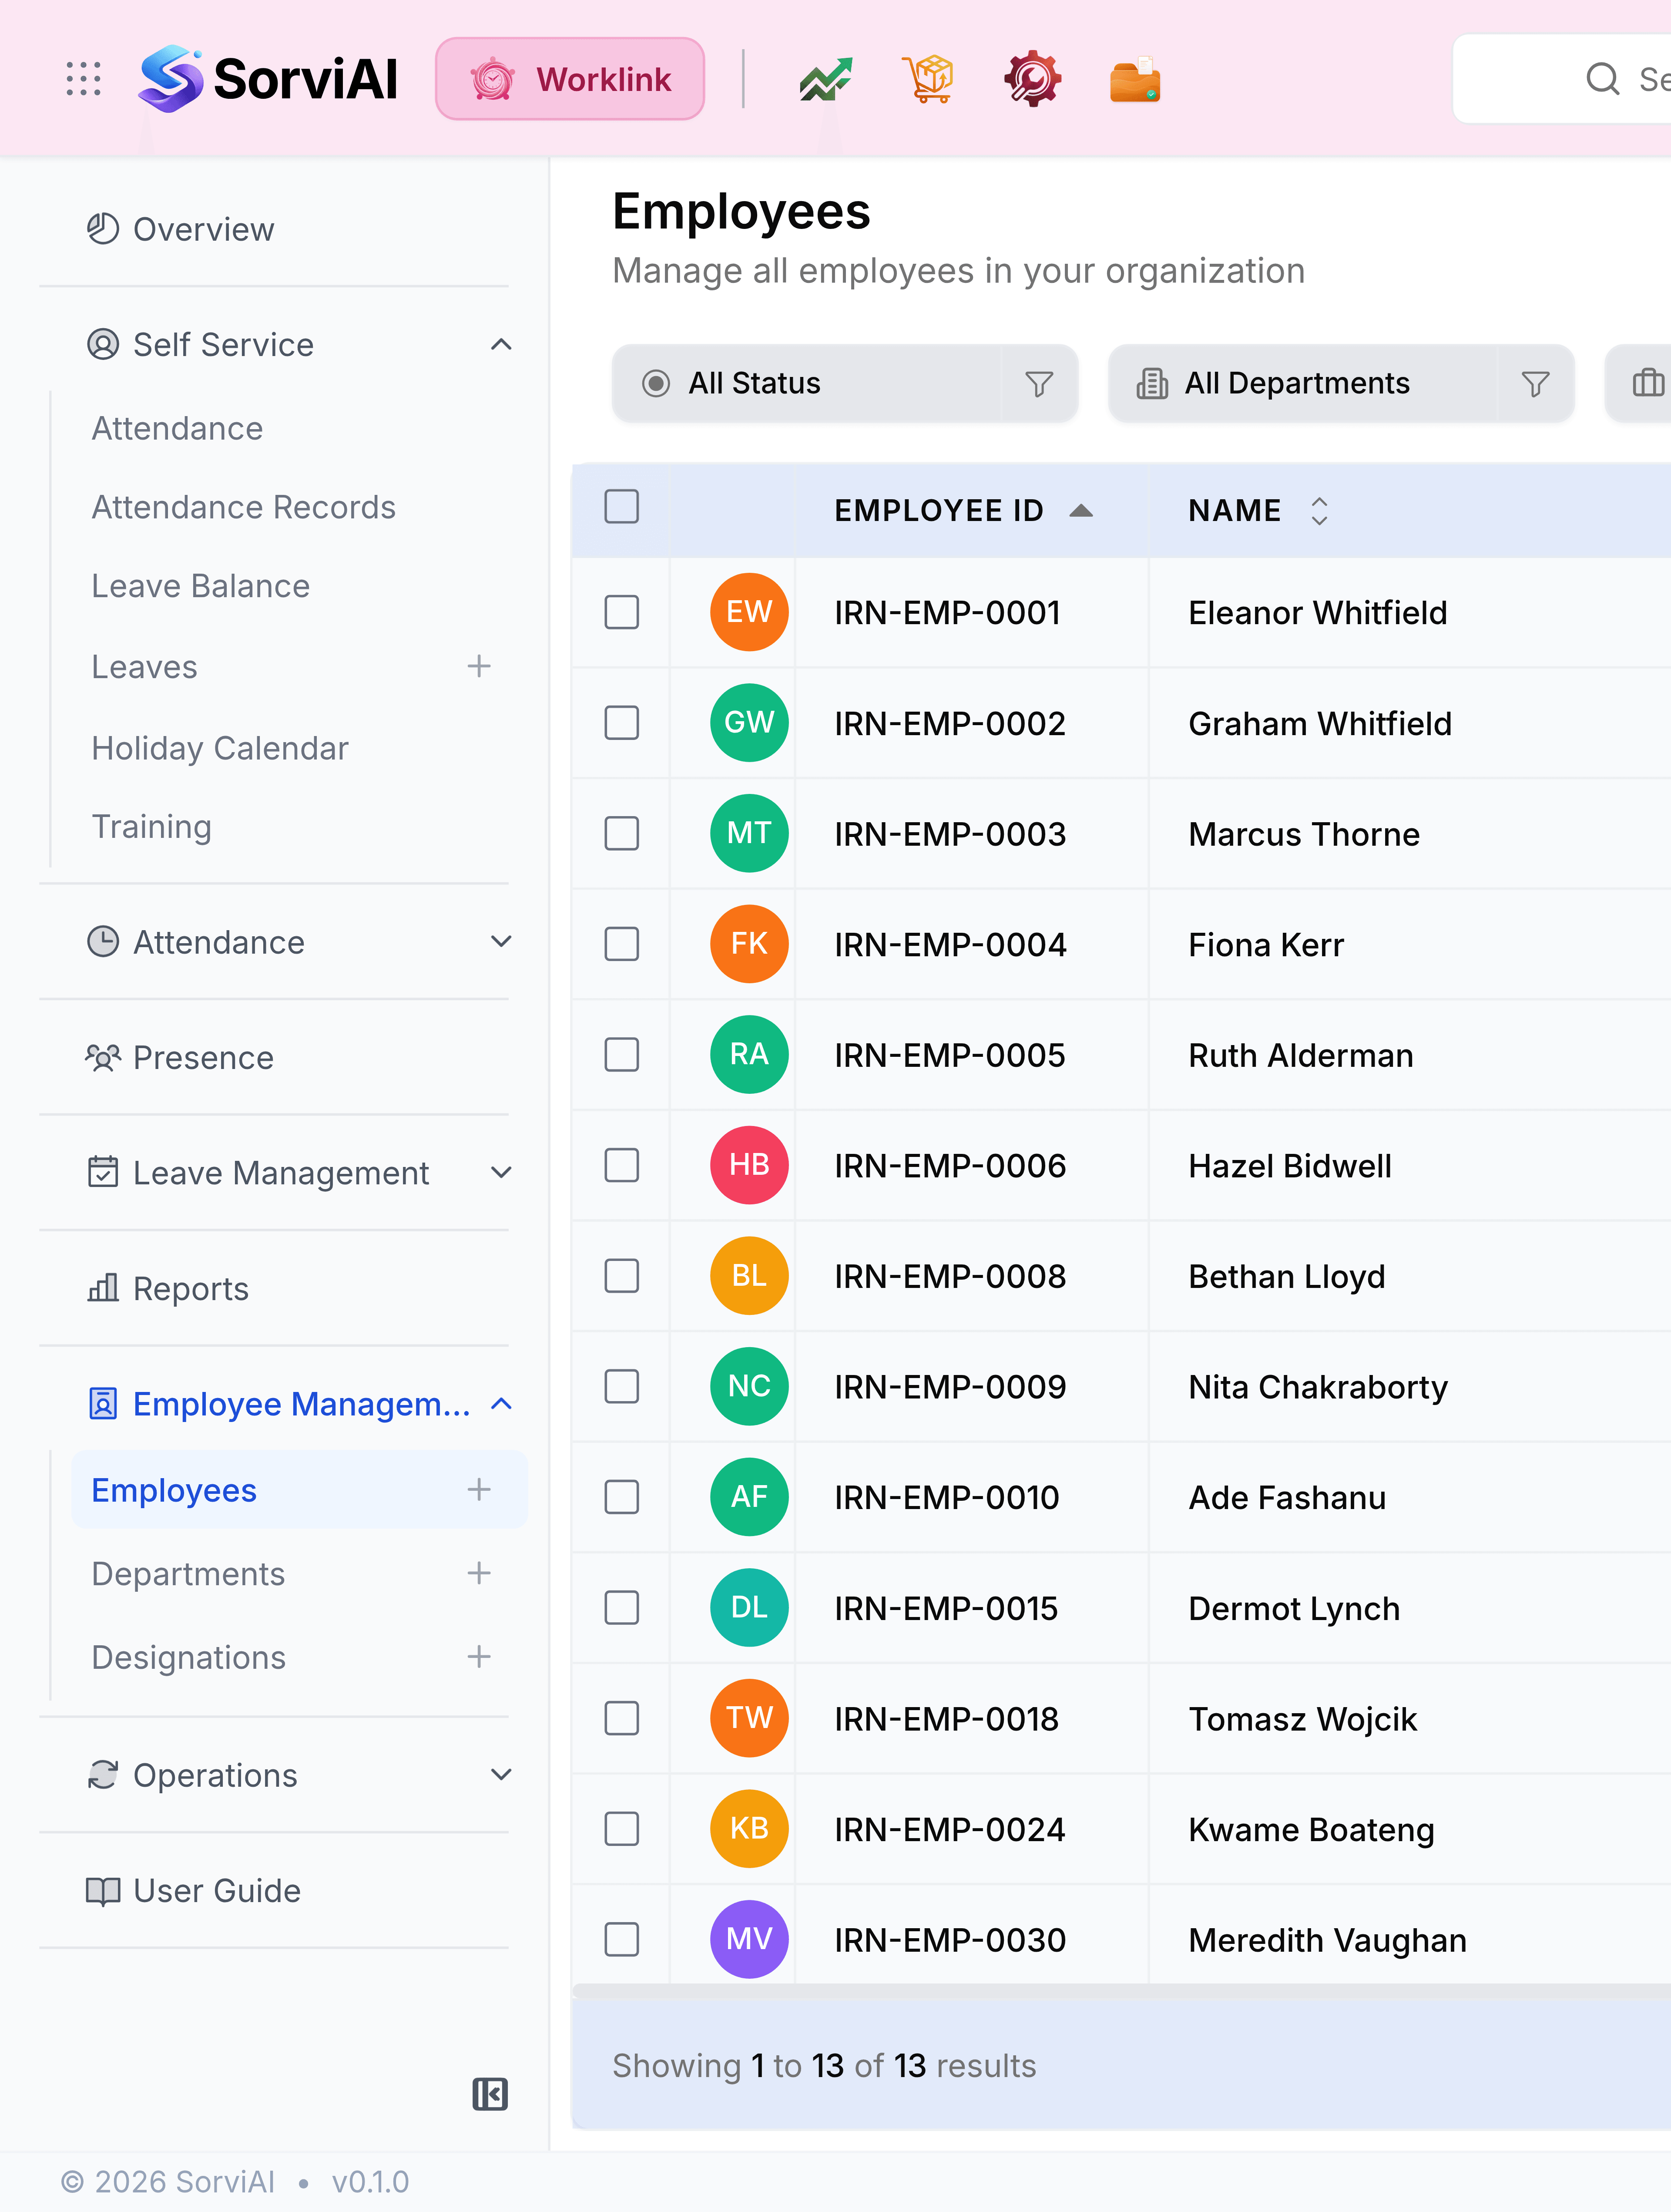Click the HB avatar for Hazel Bidwell
1671x2212 pixels.
click(x=749, y=1165)
